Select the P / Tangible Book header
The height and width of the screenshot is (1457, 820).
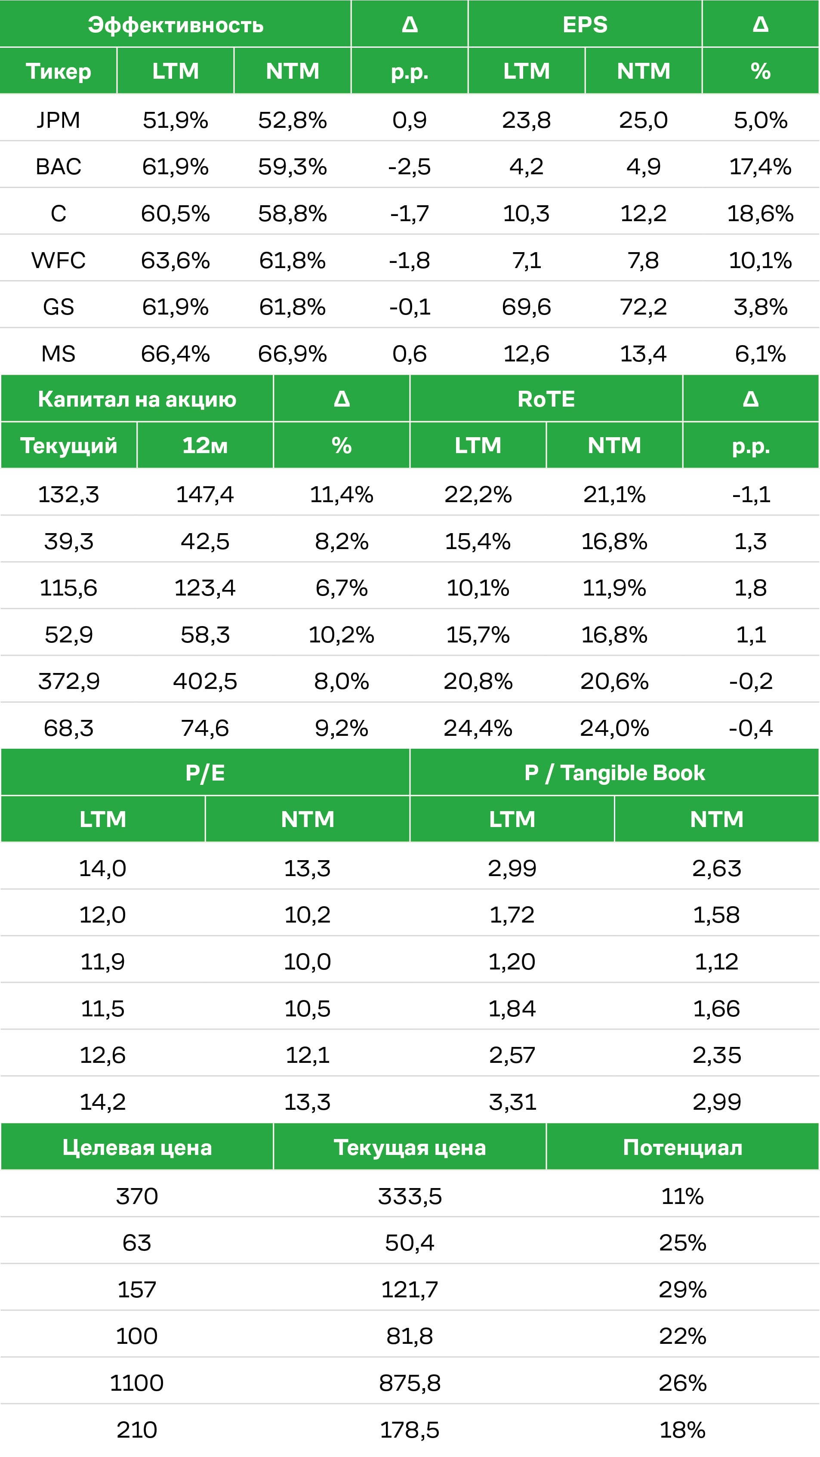pyautogui.click(x=615, y=773)
